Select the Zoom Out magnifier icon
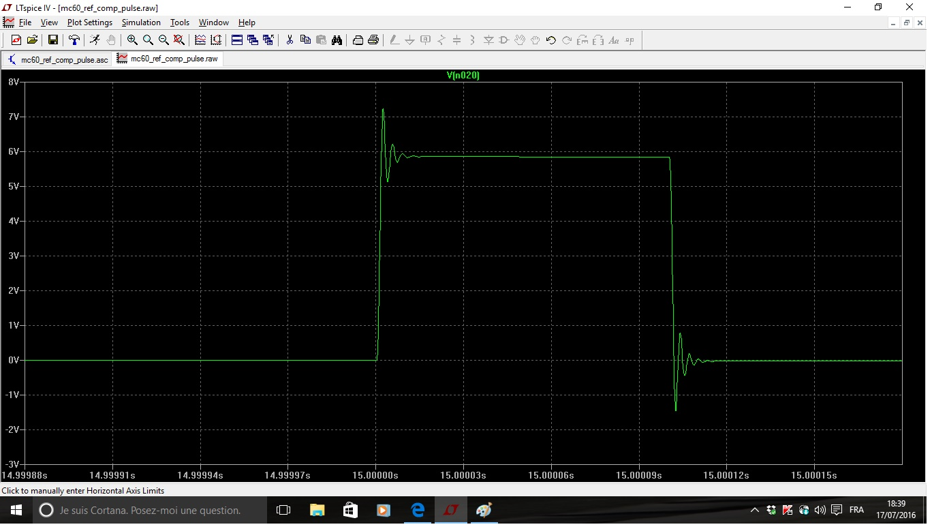 point(164,40)
